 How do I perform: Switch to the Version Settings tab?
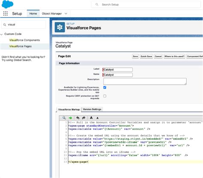92,109
